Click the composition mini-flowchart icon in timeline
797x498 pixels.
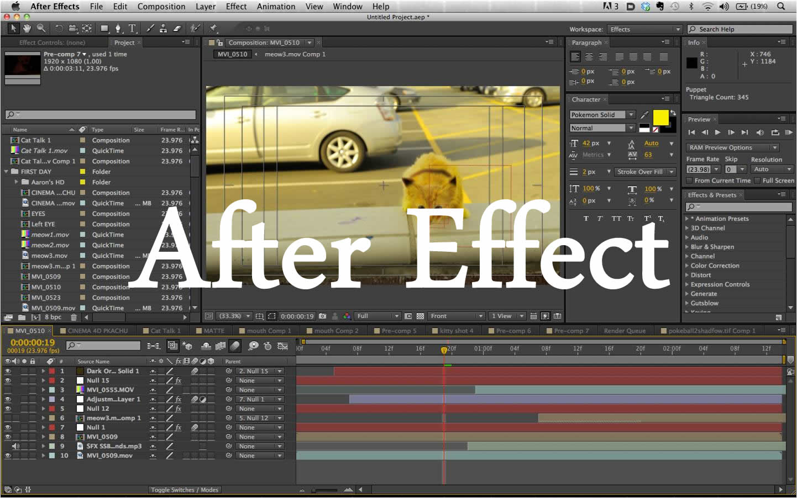click(x=154, y=346)
